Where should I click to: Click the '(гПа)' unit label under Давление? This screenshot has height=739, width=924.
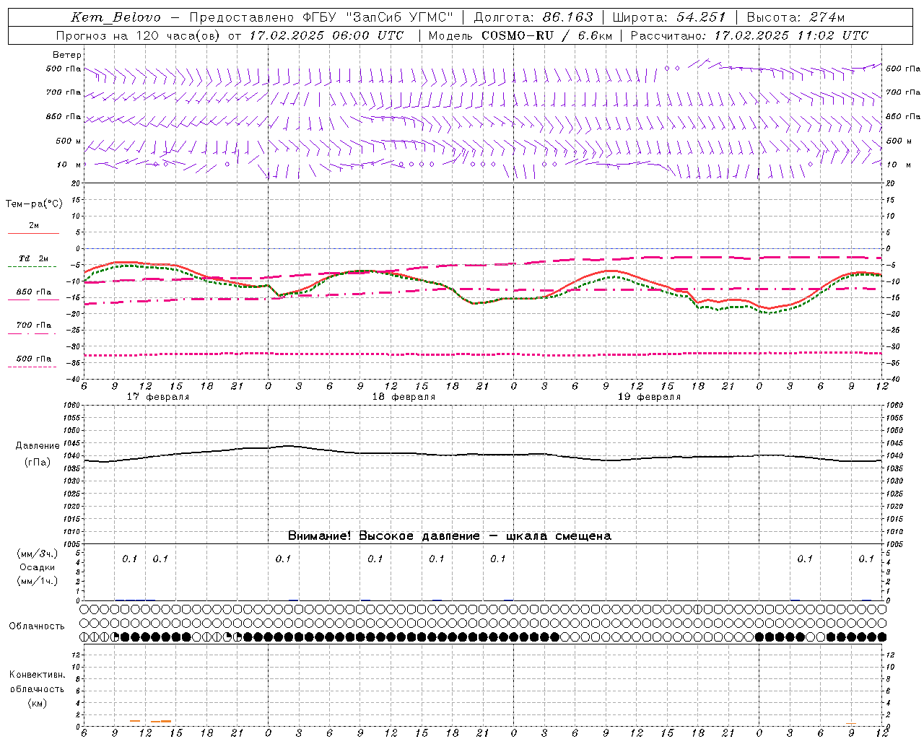[x=37, y=462]
